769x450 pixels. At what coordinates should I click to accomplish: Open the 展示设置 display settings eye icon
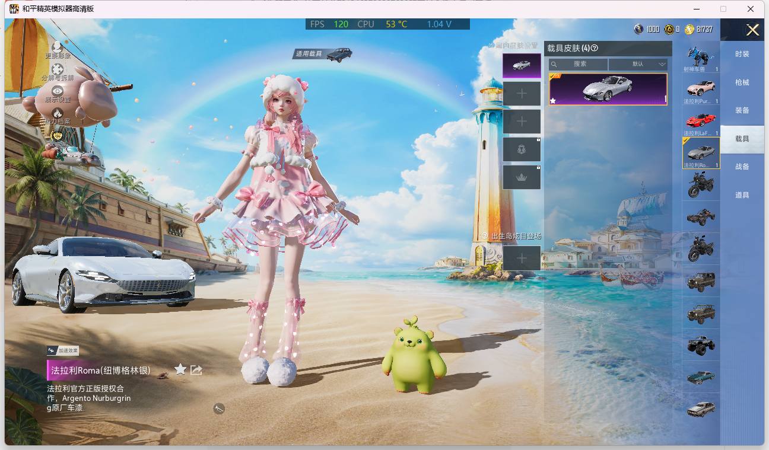(58, 91)
